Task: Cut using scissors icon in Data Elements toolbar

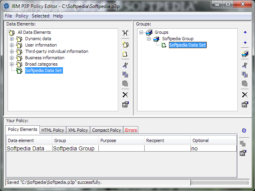Action: pyautogui.click(x=125, y=65)
